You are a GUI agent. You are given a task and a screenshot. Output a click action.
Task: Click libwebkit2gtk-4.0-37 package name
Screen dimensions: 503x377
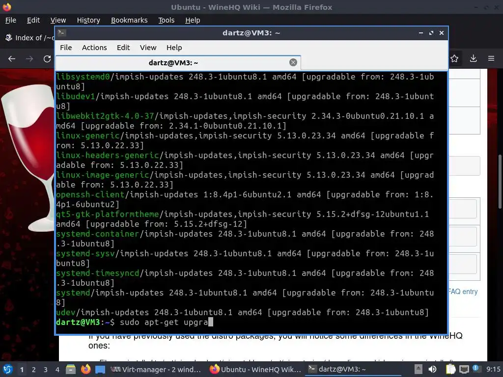105,116
